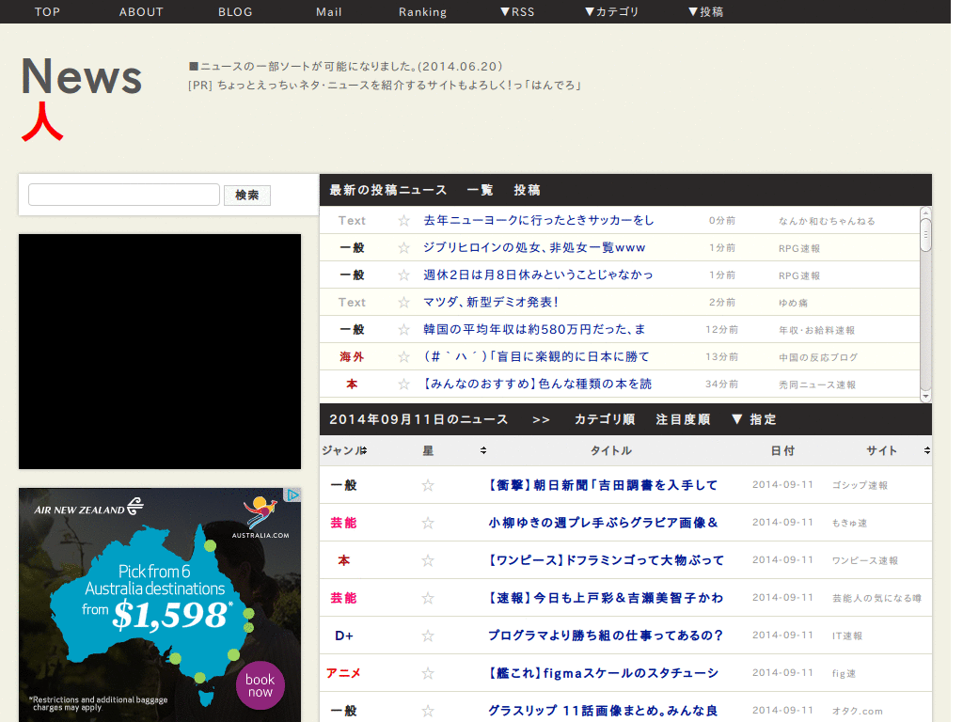This screenshot has height=722, width=963.
Task: Click the sort icon next to the サイト column
Action: click(926, 450)
